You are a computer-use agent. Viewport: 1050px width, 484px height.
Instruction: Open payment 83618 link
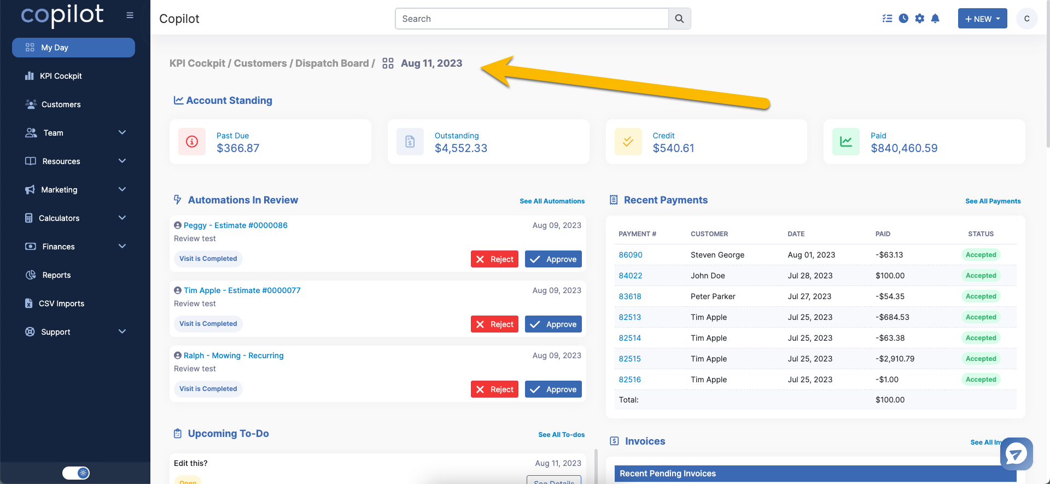(630, 296)
